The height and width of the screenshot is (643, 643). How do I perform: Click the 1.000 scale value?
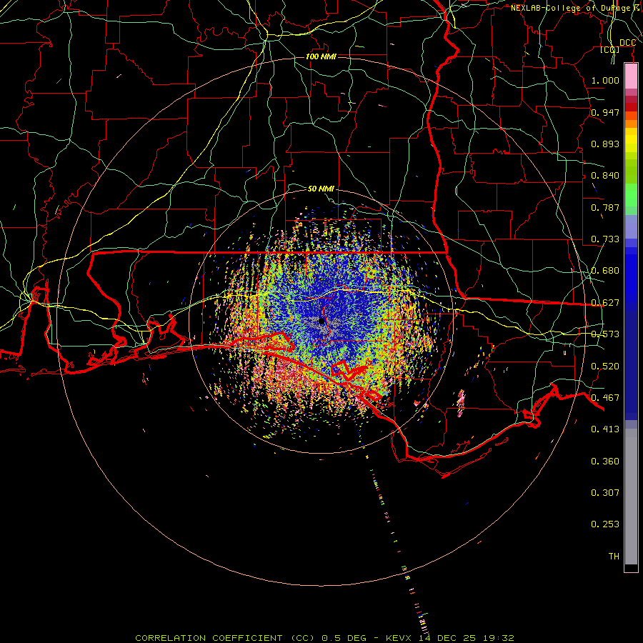605,80
